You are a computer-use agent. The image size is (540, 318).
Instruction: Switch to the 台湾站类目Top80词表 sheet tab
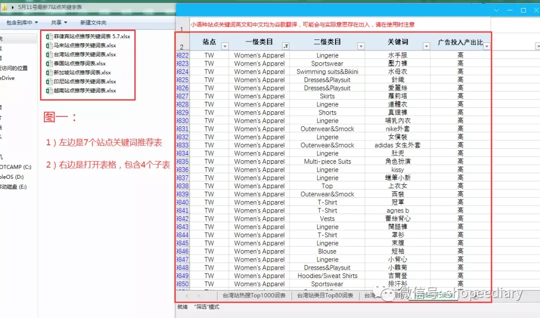tap(325, 296)
